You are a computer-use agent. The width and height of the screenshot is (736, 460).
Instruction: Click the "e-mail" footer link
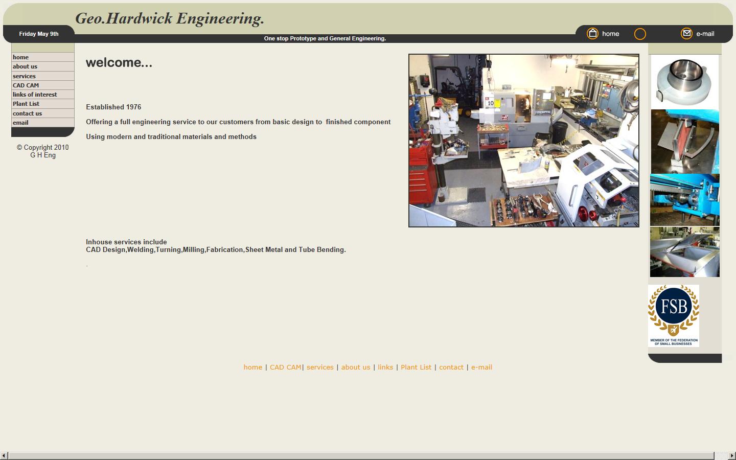point(481,367)
